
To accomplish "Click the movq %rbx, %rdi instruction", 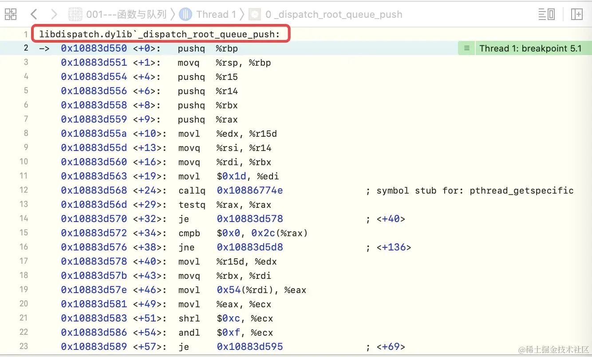I will [224, 276].
